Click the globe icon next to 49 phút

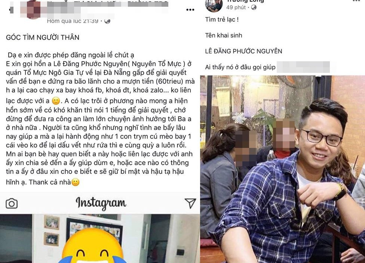(254, 7)
